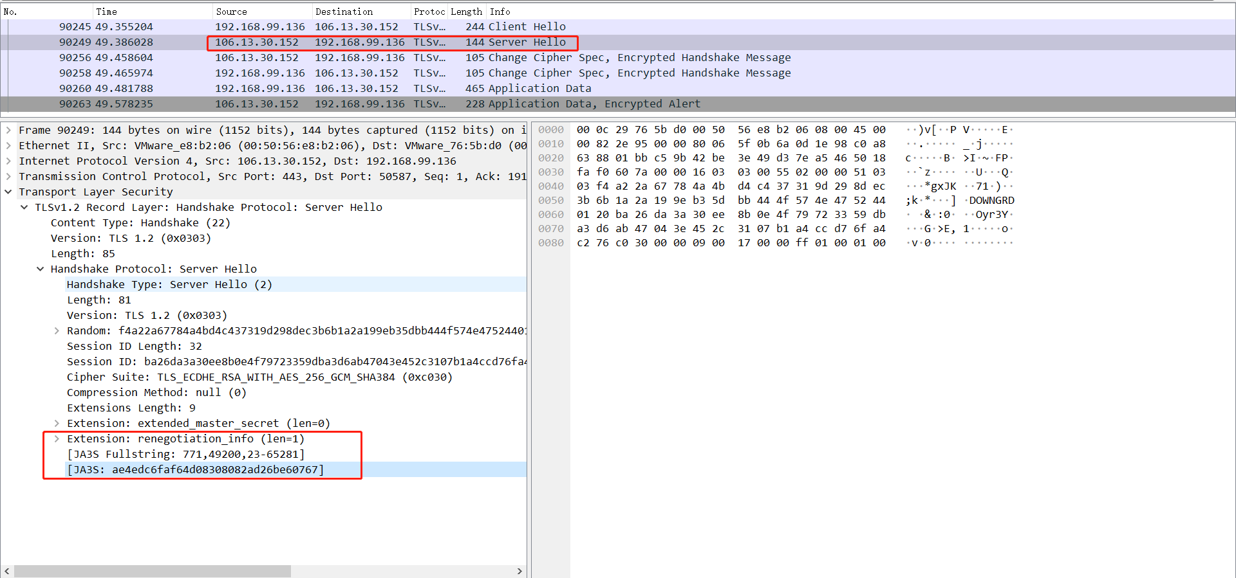This screenshot has height=578, width=1236.
Task: Expand the extended_master_secret extension
Action: pyautogui.click(x=57, y=424)
